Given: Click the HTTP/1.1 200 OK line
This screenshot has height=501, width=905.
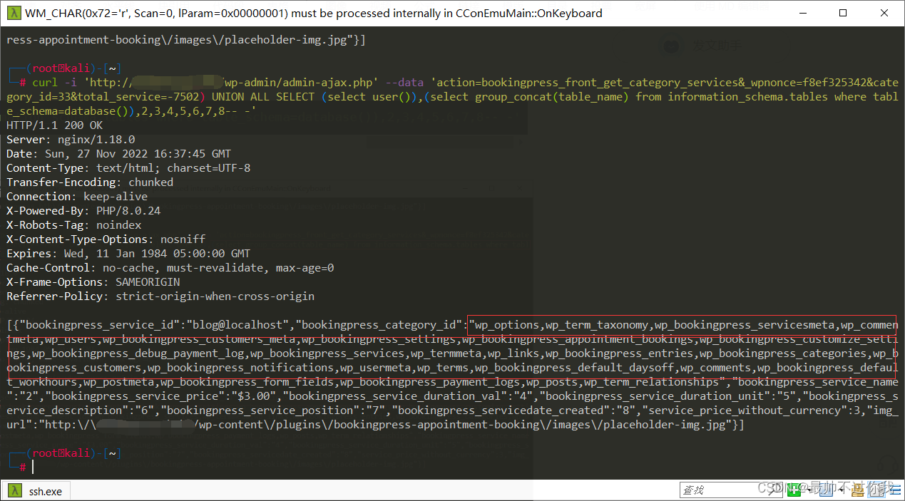Looking at the screenshot, I should (x=54, y=125).
